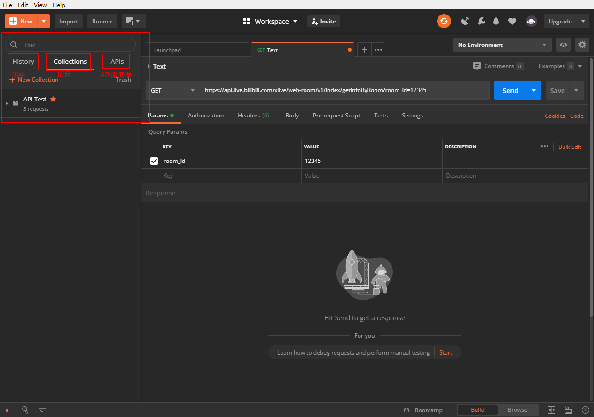The width and height of the screenshot is (594, 417).
Task: Open the Authorization request tab
Action: (x=206, y=116)
